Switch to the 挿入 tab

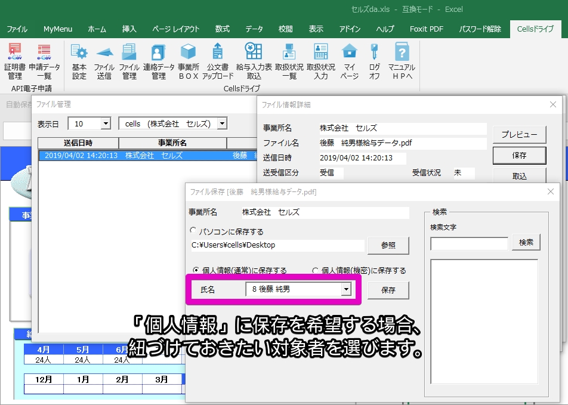tap(129, 29)
